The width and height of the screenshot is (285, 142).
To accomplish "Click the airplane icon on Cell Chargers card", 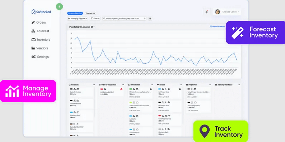I will tap(169, 116).
